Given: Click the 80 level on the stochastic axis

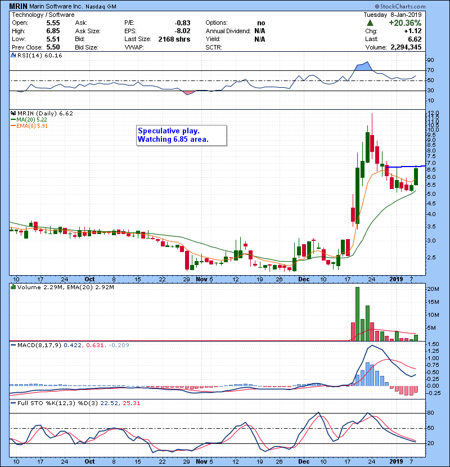Looking at the screenshot, I should pyautogui.click(x=431, y=413).
